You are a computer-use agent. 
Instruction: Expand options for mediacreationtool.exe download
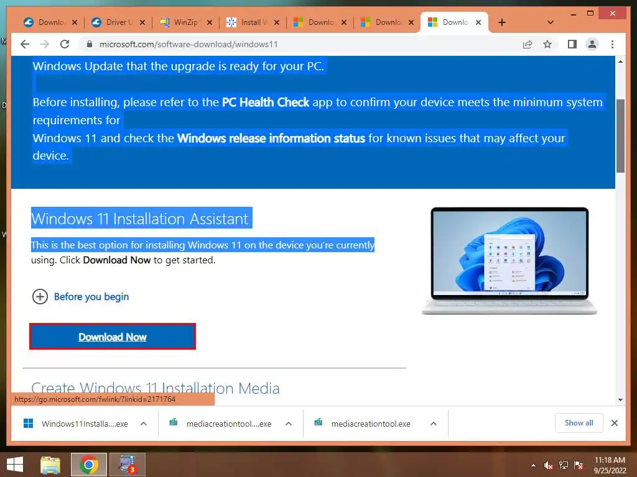tap(434, 424)
